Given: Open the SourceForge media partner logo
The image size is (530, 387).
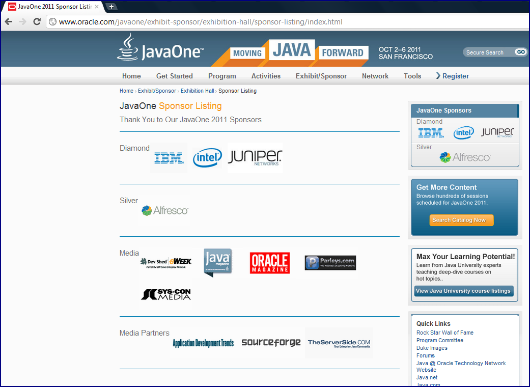Looking at the screenshot, I should [x=271, y=343].
